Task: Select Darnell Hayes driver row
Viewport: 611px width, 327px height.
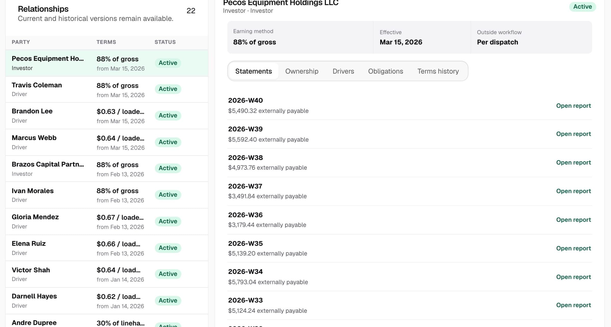Action: tap(107, 301)
